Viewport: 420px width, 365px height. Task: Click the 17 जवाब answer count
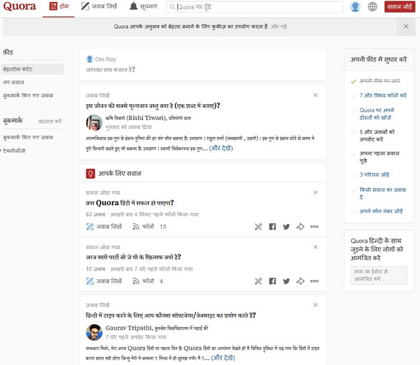(x=95, y=269)
